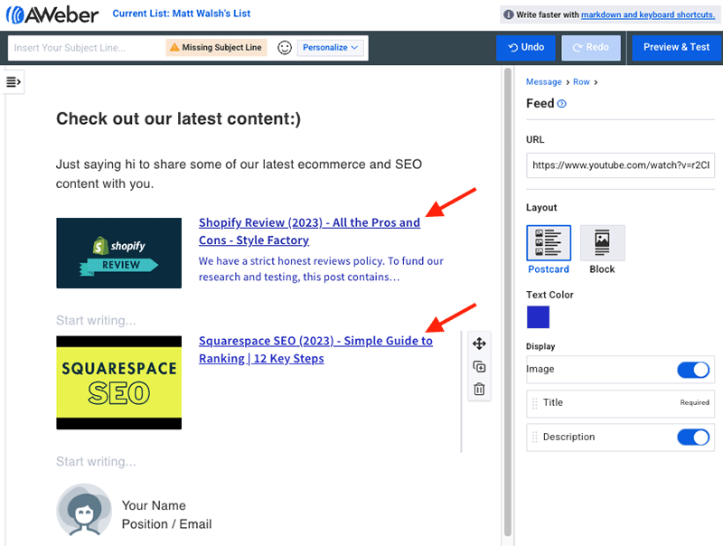723x546 pixels.
Task: Click first Start writing placeholder below Shopify
Action: [96, 321]
